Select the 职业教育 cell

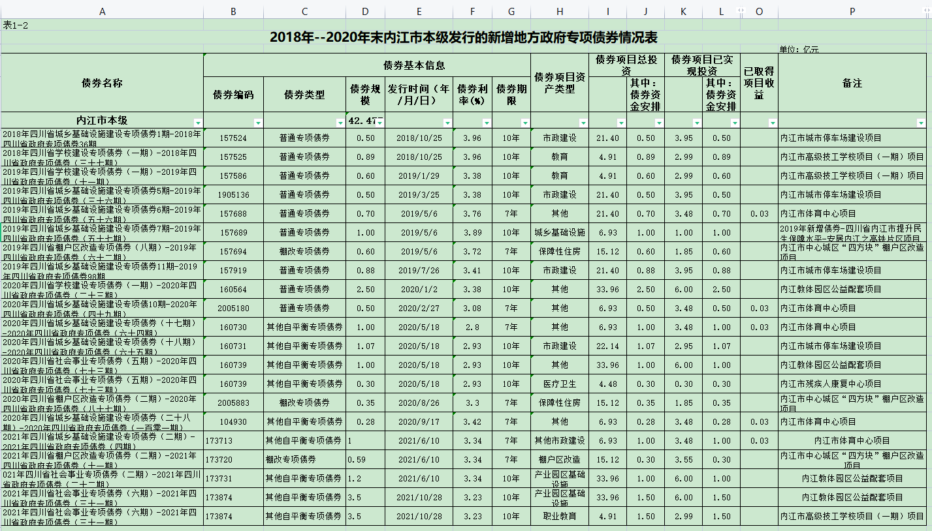click(559, 517)
